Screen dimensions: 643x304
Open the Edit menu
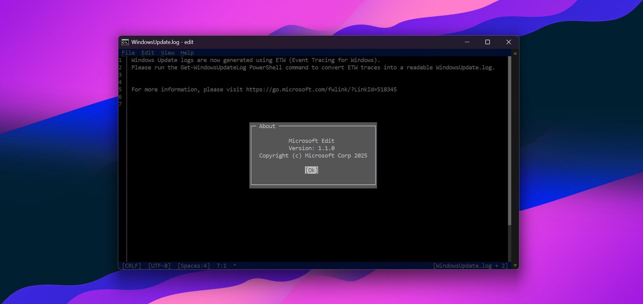point(148,53)
